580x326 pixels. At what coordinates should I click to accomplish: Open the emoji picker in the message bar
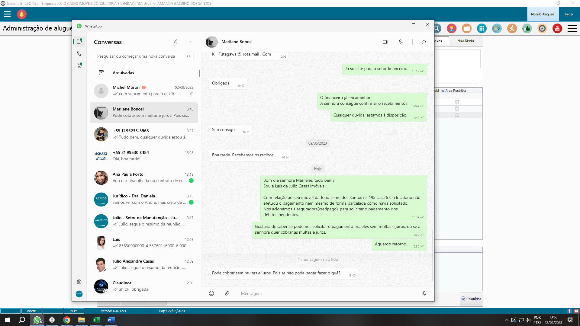click(x=211, y=293)
